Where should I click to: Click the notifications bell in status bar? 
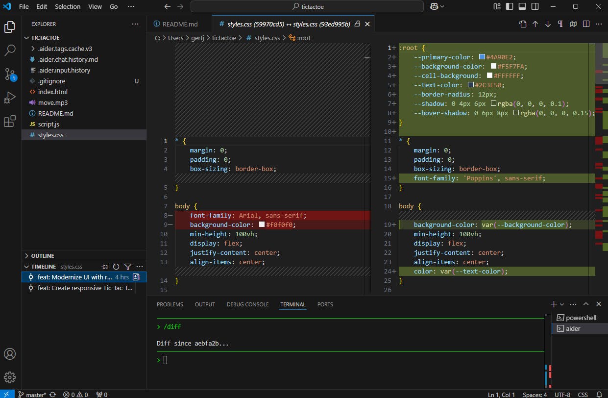(599, 394)
